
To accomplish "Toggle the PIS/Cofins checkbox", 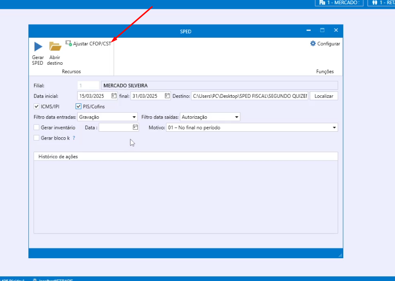I will pyautogui.click(x=78, y=107).
